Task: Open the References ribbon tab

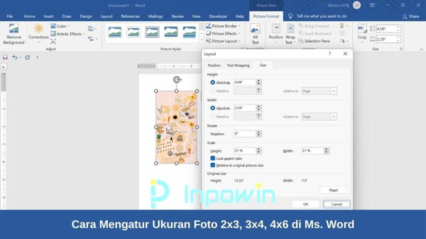Action: pyautogui.click(x=130, y=16)
